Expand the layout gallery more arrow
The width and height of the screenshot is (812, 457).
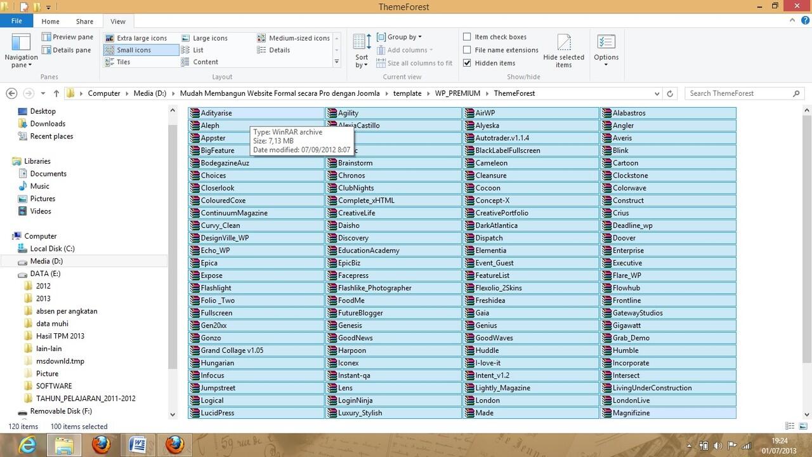coord(337,62)
